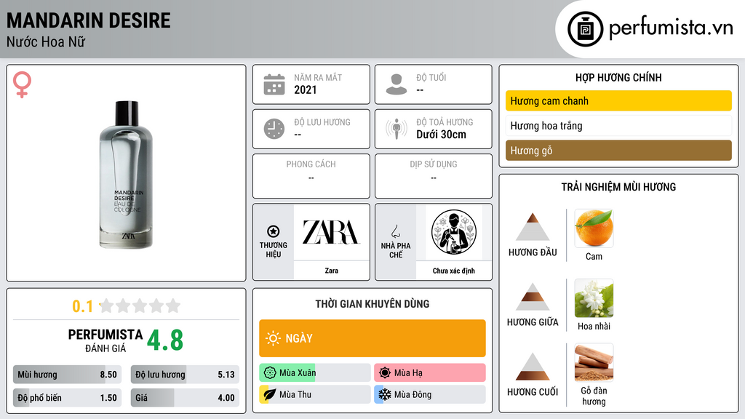Click the Hợp hương chính heading
The height and width of the screenshot is (419, 745).
(x=618, y=77)
